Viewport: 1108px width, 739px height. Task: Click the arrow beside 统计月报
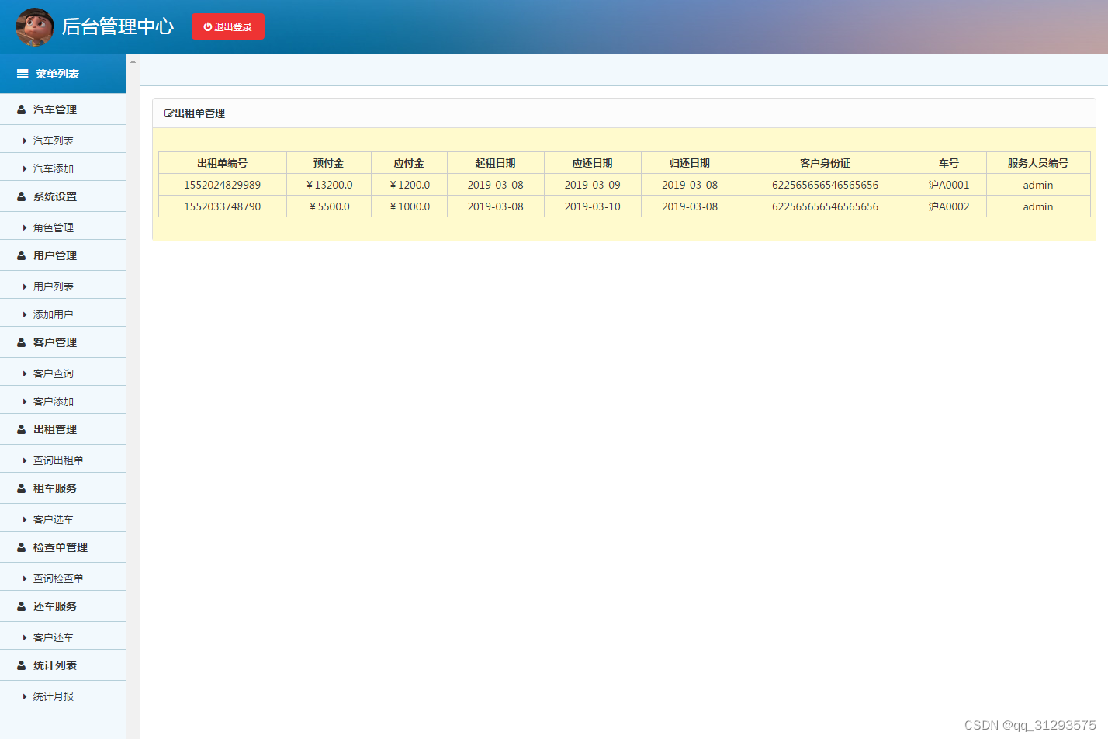[x=25, y=697]
